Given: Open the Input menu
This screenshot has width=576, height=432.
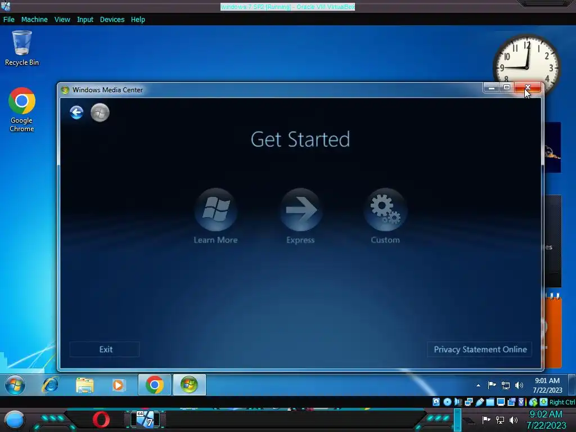Looking at the screenshot, I should click(85, 20).
